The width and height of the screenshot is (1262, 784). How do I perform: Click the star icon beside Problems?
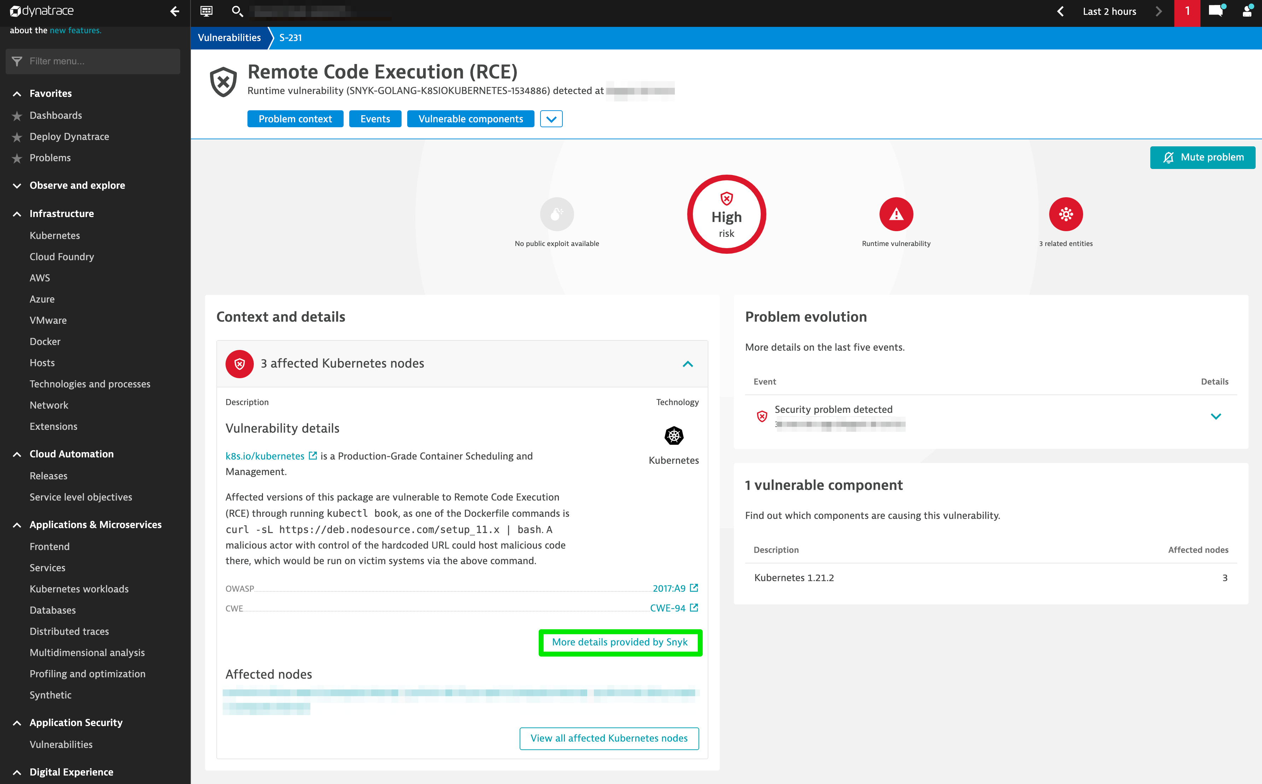[17, 158]
